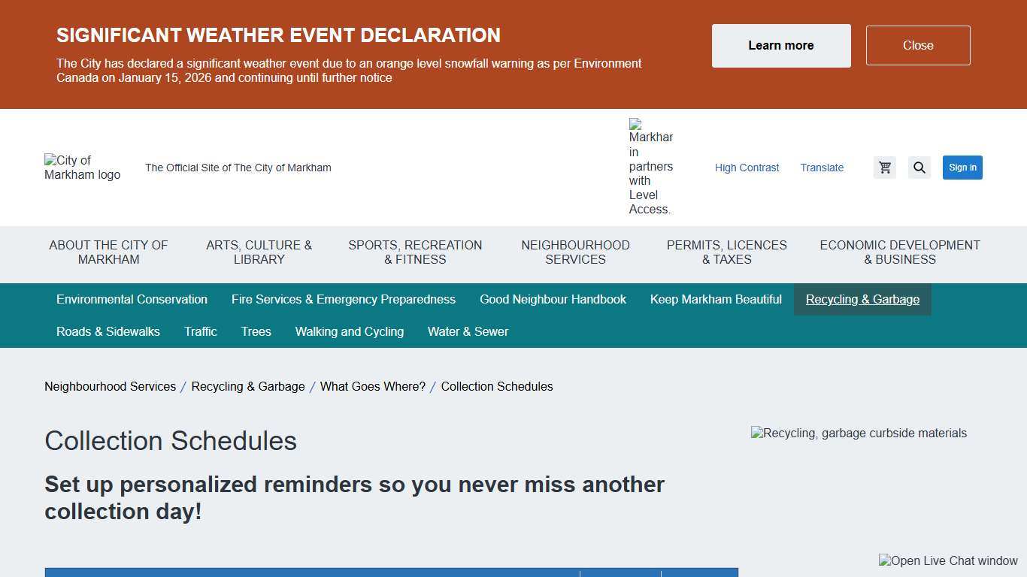
Task: Expand the Permits, Licences & Taxes menu
Action: 726,252
